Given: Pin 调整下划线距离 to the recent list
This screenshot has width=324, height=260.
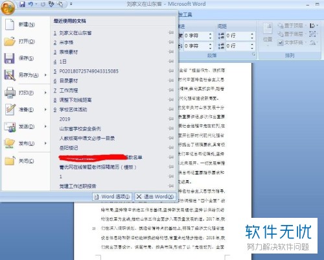Looking at the screenshot, I should (171, 100).
